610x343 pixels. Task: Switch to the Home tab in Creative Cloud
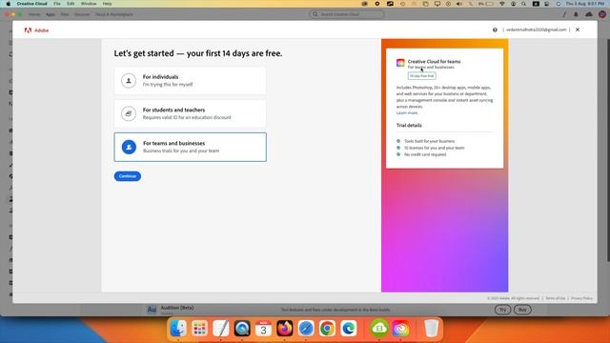tap(34, 14)
